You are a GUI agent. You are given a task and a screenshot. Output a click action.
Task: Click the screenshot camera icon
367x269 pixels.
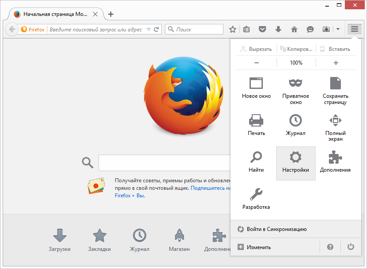pyautogui.click(x=326, y=29)
